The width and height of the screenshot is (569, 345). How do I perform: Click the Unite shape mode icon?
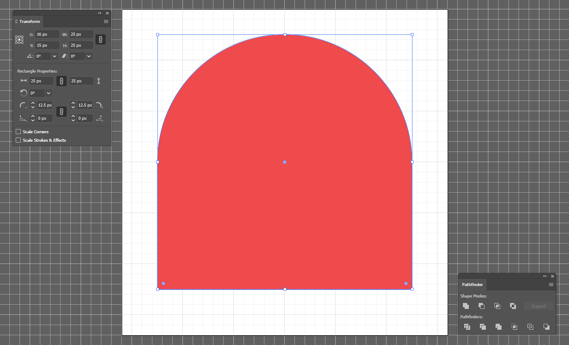click(x=466, y=306)
